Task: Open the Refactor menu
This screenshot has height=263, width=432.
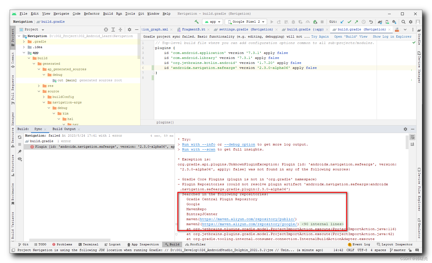Action: pyautogui.click(x=92, y=14)
